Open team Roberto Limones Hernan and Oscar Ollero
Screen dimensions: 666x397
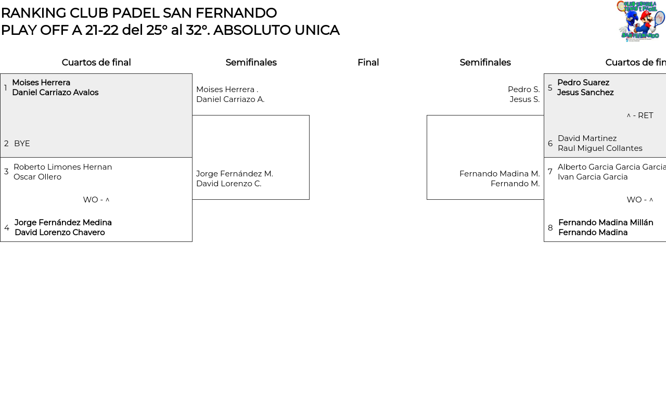pos(62,172)
